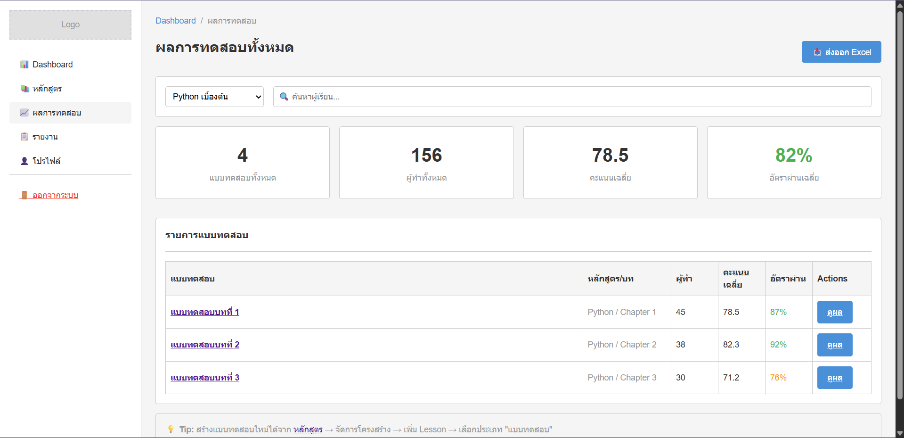Click the โปรไฟล์ user icon in sidebar
This screenshot has width=904, height=438.
point(24,161)
